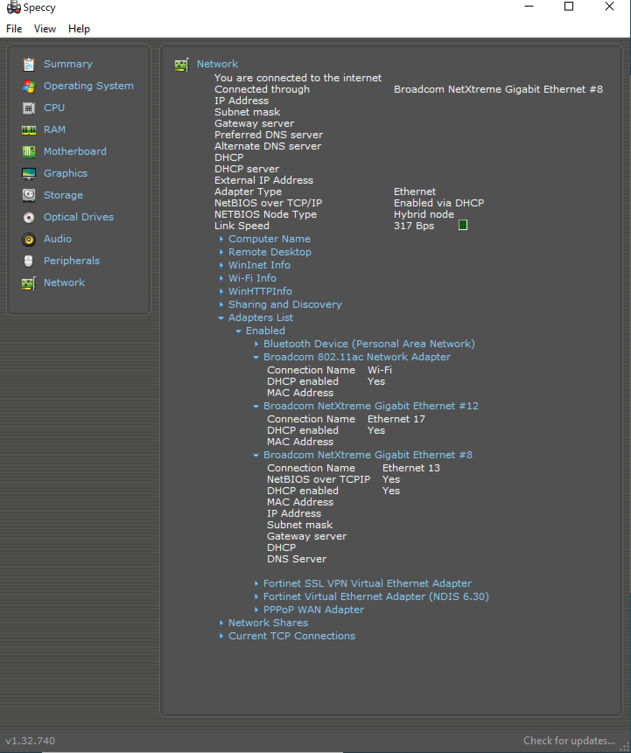
Task: Click the 'Ethernet 13' connection name
Action: 411,468
